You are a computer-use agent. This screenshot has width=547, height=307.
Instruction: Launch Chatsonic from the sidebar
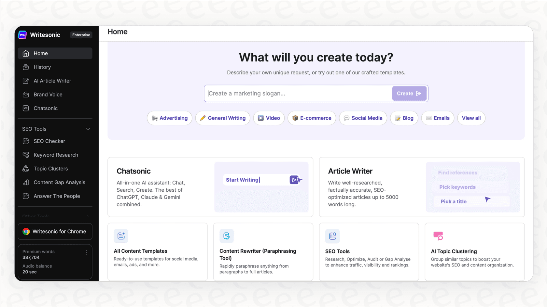(x=46, y=108)
